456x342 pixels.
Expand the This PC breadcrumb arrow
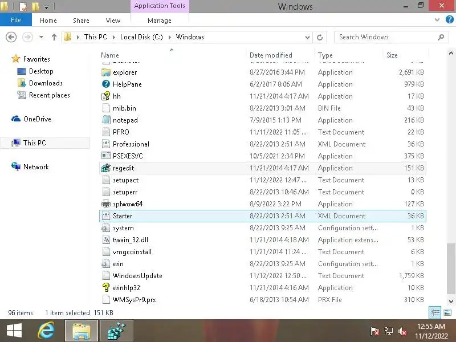point(113,37)
